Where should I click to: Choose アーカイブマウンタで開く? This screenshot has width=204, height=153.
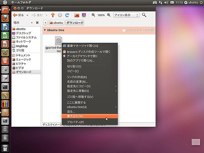coord(90,56)
